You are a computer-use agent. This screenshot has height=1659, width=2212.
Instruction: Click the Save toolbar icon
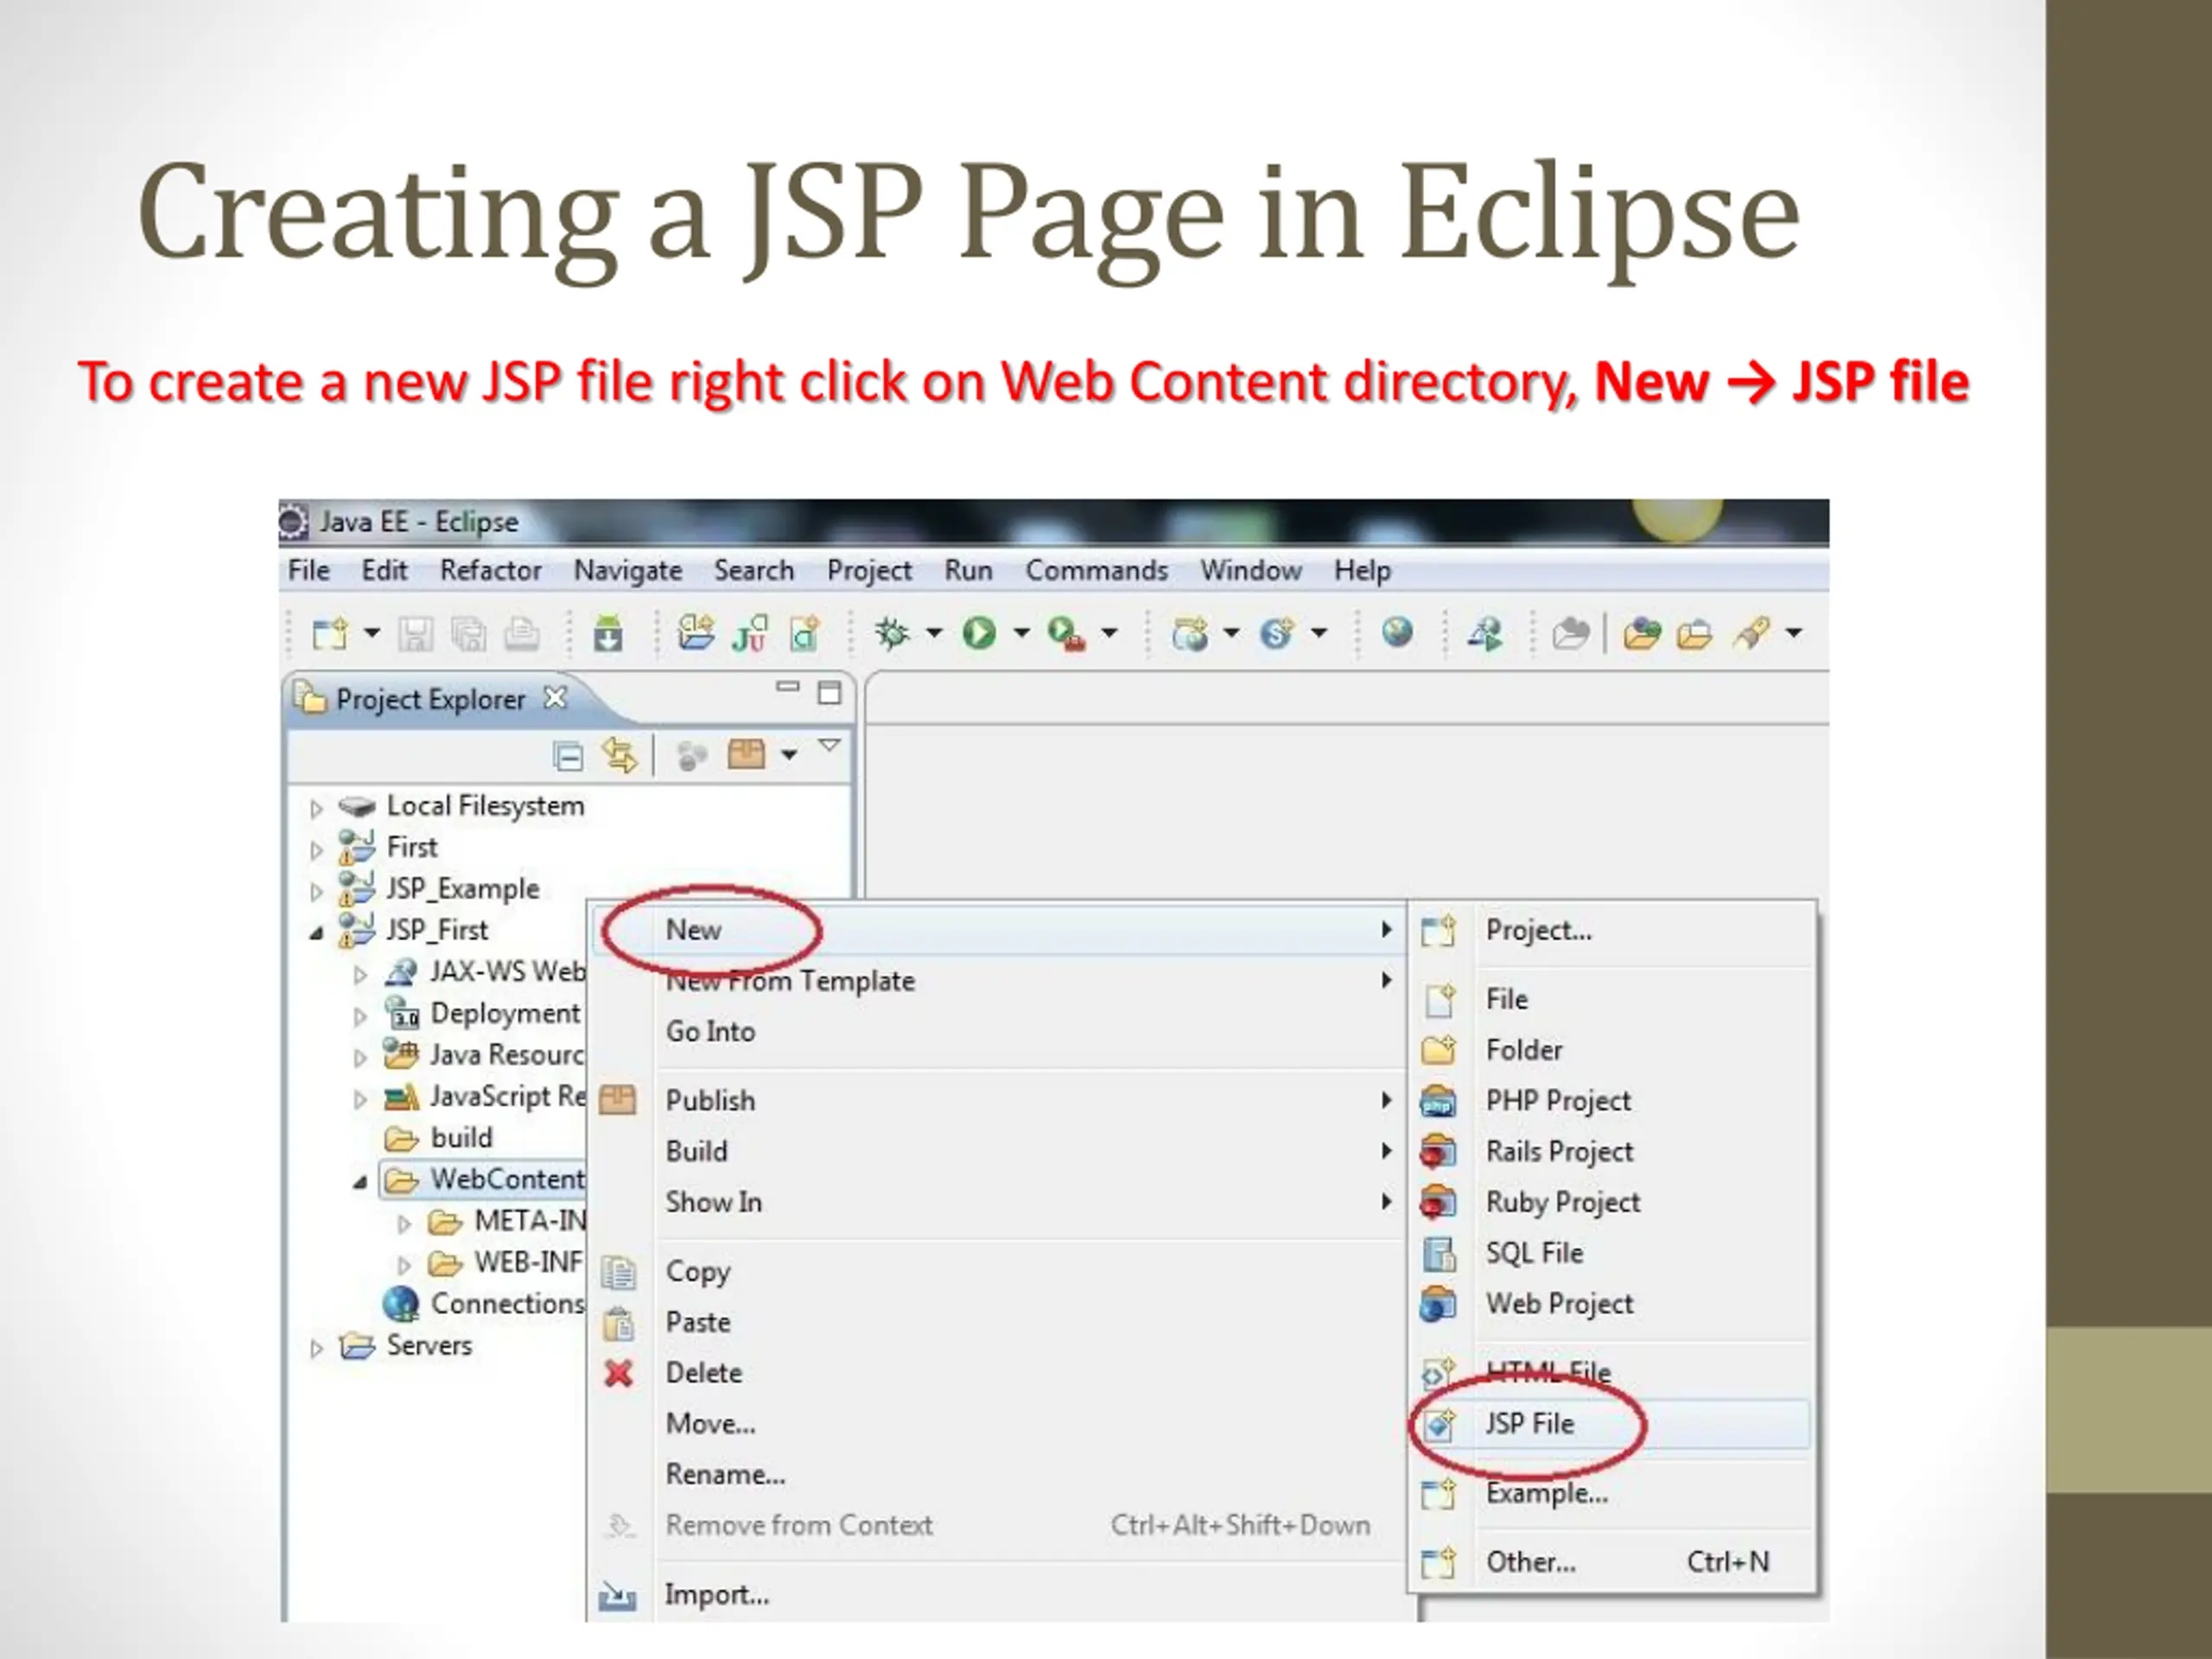click(416, 634)
